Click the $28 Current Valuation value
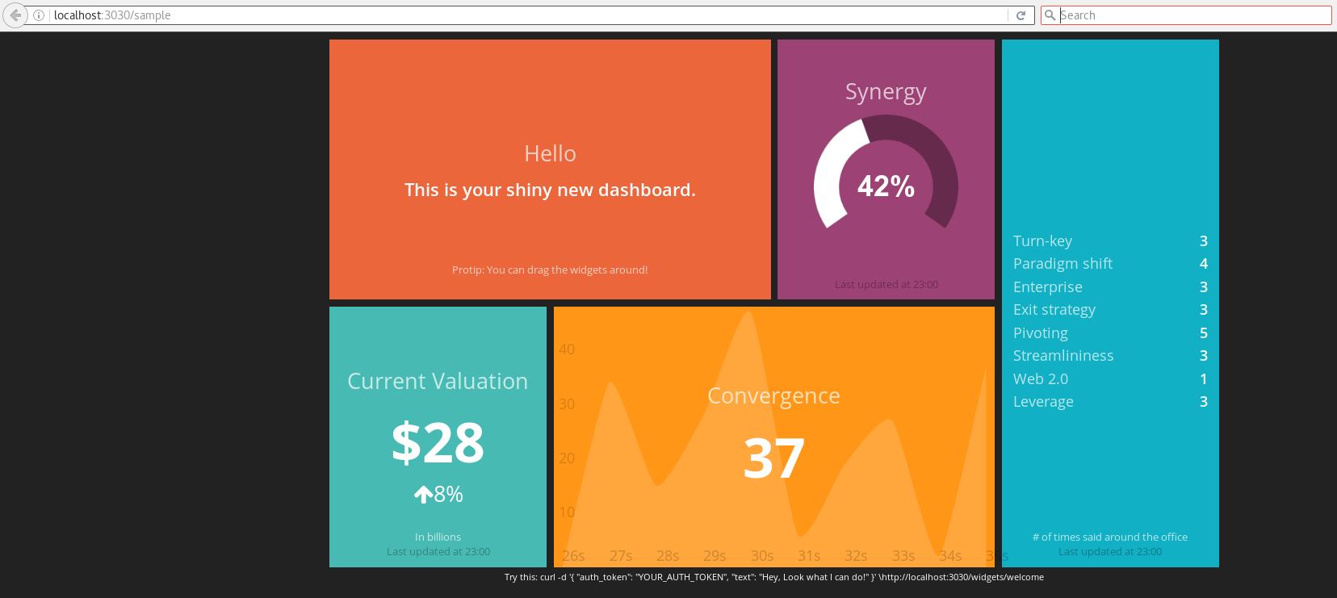This screenshot has width=1337, height=598. tap(438, 443)
